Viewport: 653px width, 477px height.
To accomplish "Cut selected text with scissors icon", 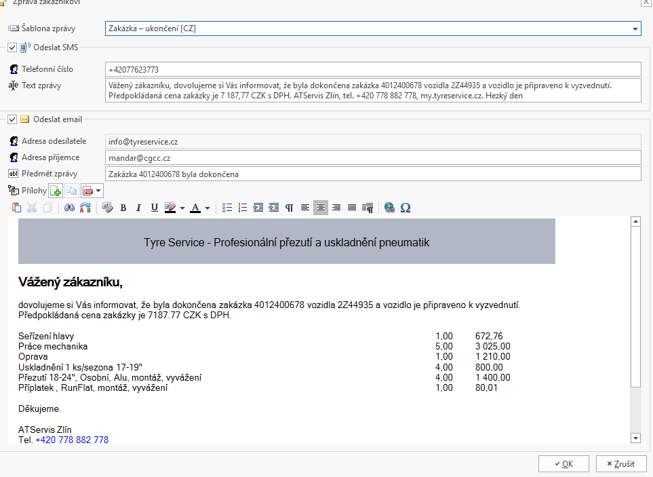I will click(32, 208).
